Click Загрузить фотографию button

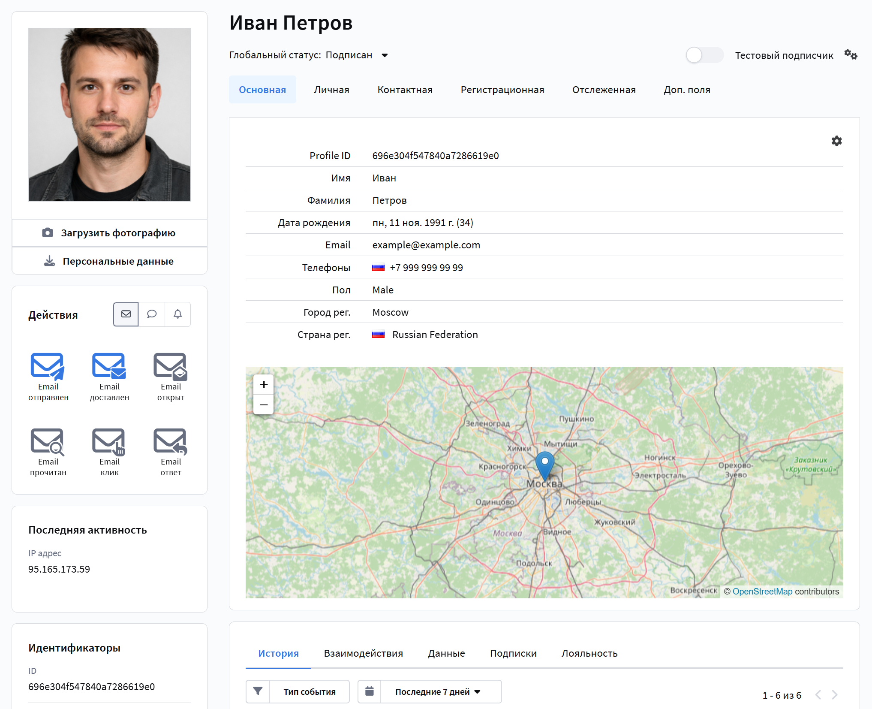pyautogui.click(x=110, y=233)
